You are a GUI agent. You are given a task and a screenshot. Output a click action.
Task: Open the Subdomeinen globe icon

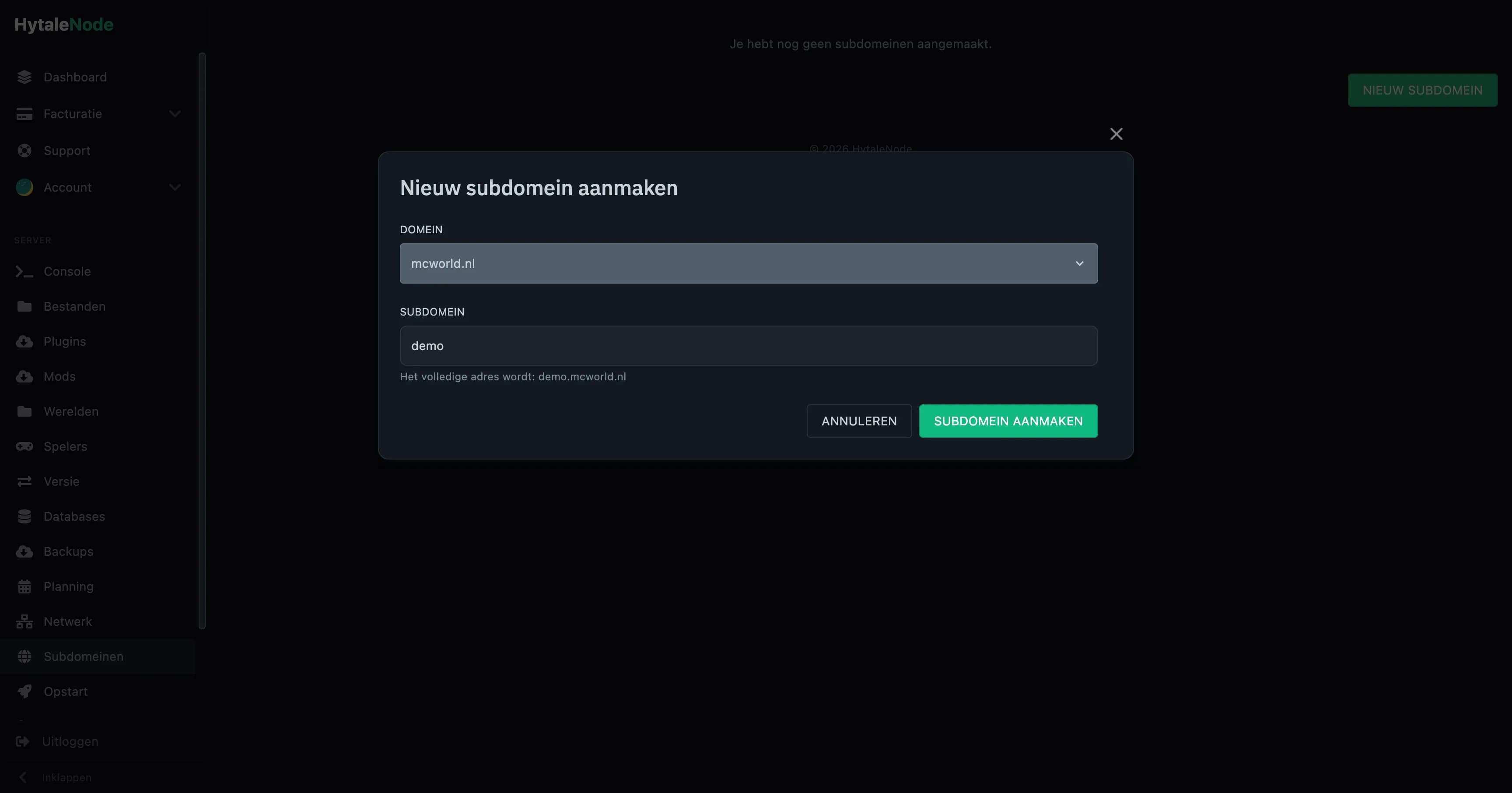click(24, 656)
